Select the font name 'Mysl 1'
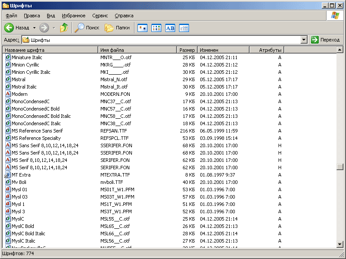Screen dimensions: 346x259 [18, 204]
